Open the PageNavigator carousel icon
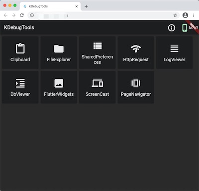Screen dimensions: 199x191 (136, 83)
